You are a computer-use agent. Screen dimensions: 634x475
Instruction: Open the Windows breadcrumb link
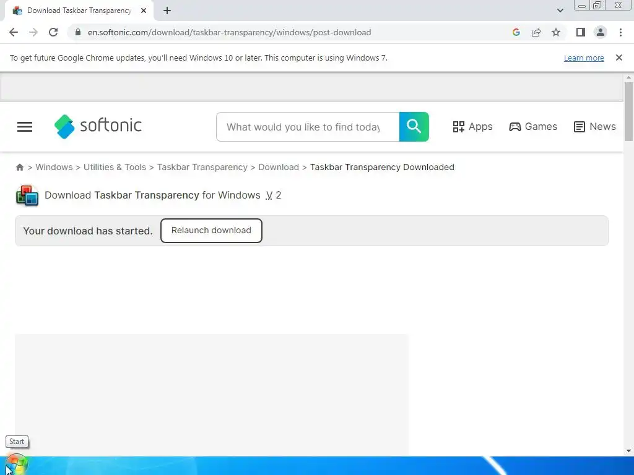pyautogui.click(x=54, y=167)
